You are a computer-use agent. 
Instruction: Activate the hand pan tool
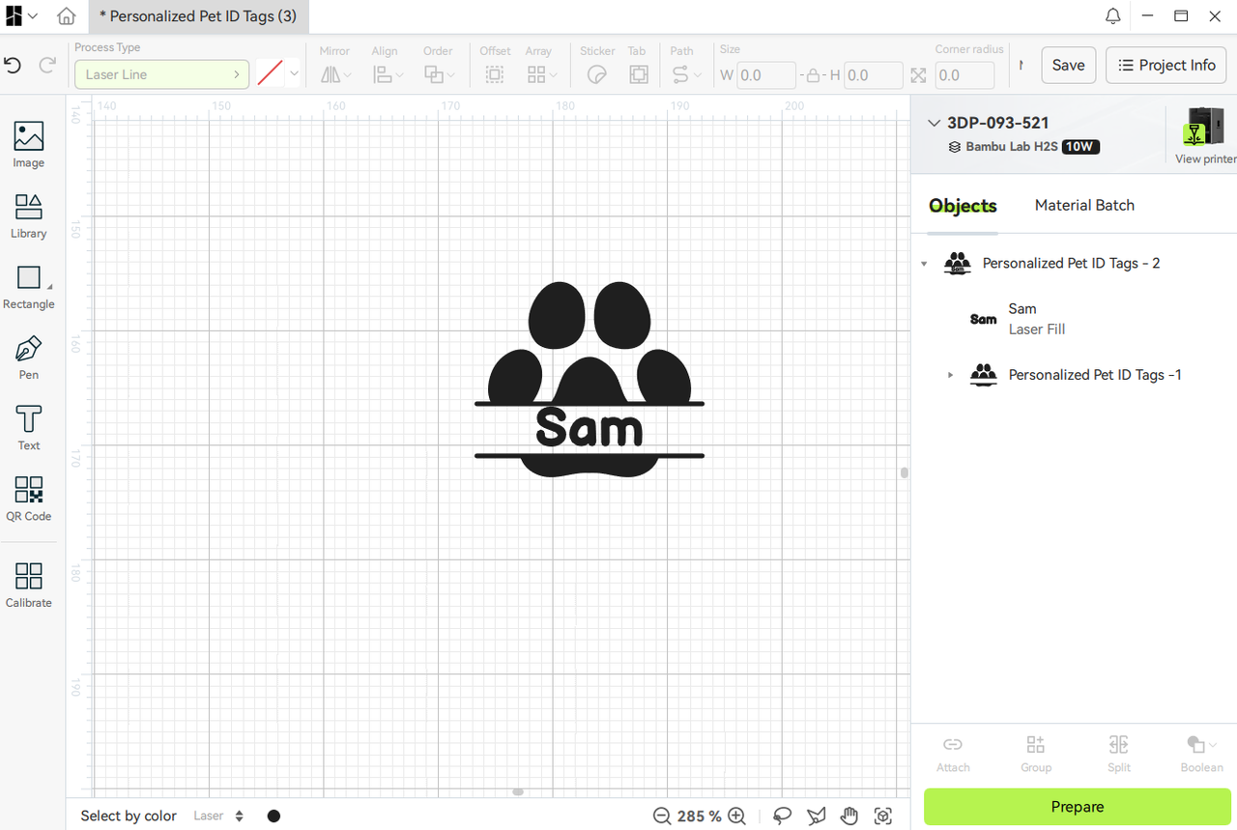click(849, 816)
